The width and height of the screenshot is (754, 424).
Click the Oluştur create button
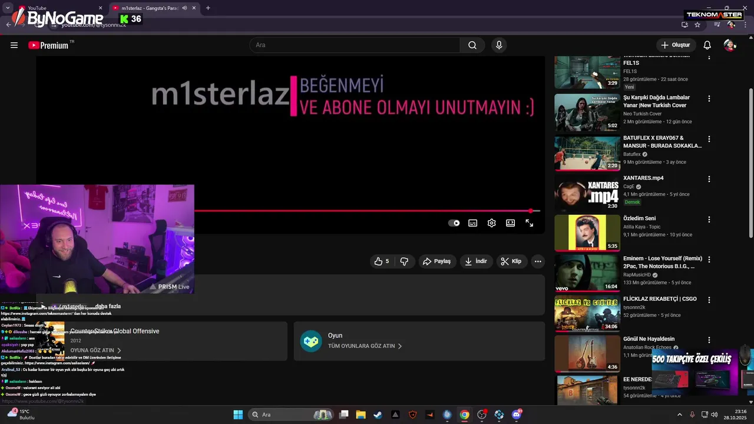coord(676,45)
